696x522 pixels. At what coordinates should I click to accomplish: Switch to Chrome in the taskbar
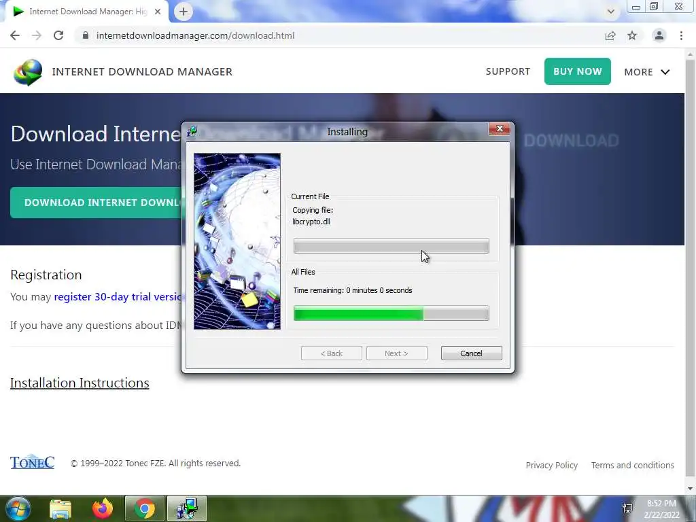click(145, 508)
